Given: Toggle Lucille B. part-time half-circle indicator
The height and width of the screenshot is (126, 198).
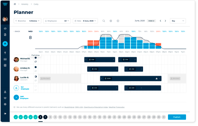Looking at the screenshot, I should [36, 77].
